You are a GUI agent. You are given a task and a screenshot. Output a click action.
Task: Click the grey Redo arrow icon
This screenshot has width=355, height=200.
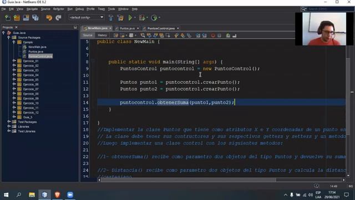point(58,18)
